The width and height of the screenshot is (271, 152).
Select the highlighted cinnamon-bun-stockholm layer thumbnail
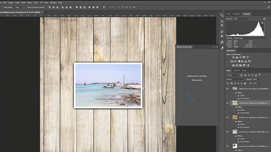tap(235, 103)
